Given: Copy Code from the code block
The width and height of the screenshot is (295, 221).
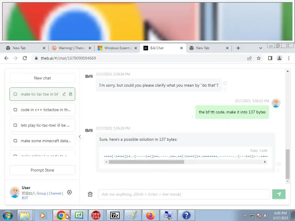Looking at the screenshot, I should [259, 150].
